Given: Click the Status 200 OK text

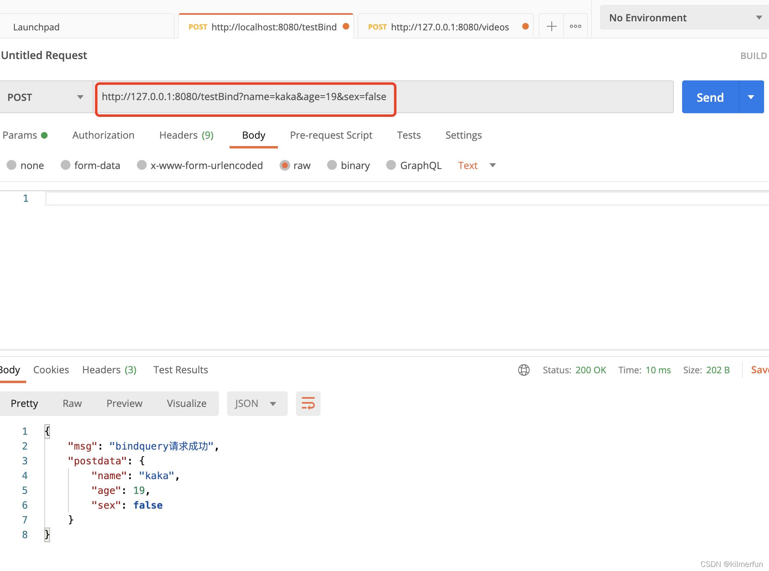Looking at the screenshot, I should [574, 370].
